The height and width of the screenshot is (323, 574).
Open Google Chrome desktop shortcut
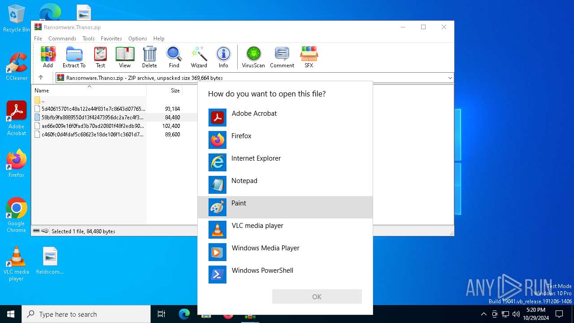[x=17, y=215]
